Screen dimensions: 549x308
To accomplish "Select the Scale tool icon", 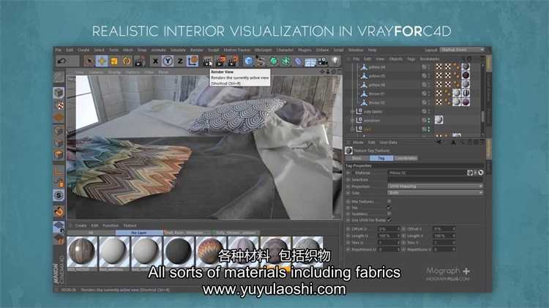I will tap(114, 61).
